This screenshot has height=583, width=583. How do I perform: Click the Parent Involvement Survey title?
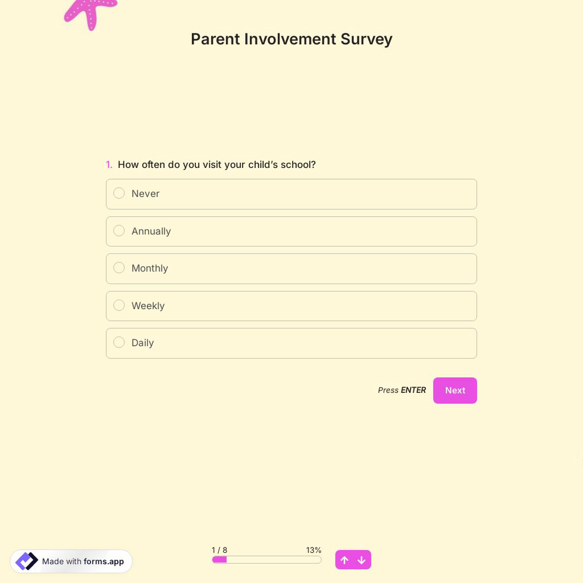[x=291, y=39]
